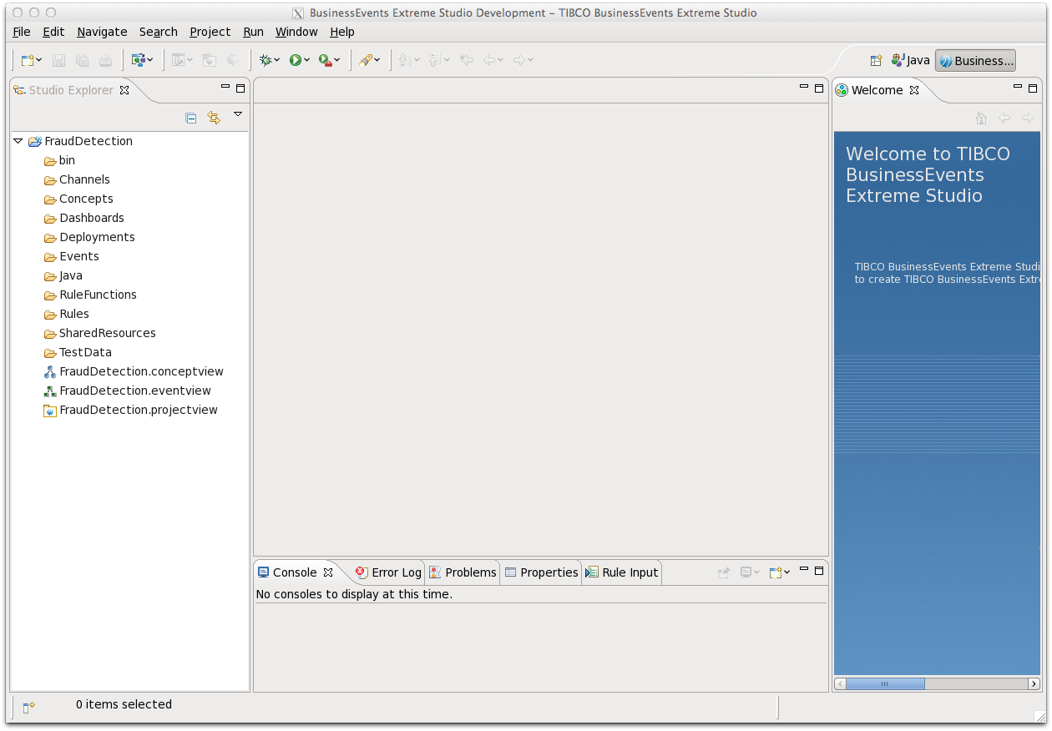Maximize the Console view panel

819,570
